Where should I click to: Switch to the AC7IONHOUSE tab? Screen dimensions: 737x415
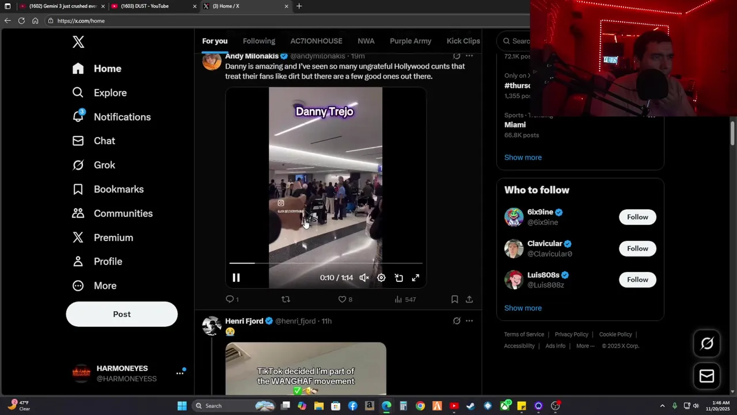pos(316,41)
